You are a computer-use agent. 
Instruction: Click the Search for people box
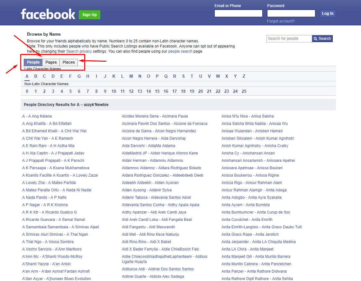pyautogui.click(x=289, y=39)
